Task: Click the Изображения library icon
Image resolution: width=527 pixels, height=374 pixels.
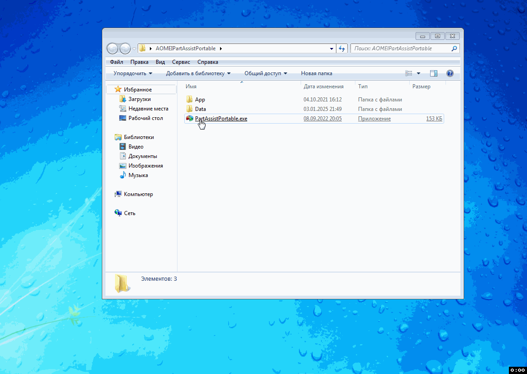Action: (x=123, y=165)
